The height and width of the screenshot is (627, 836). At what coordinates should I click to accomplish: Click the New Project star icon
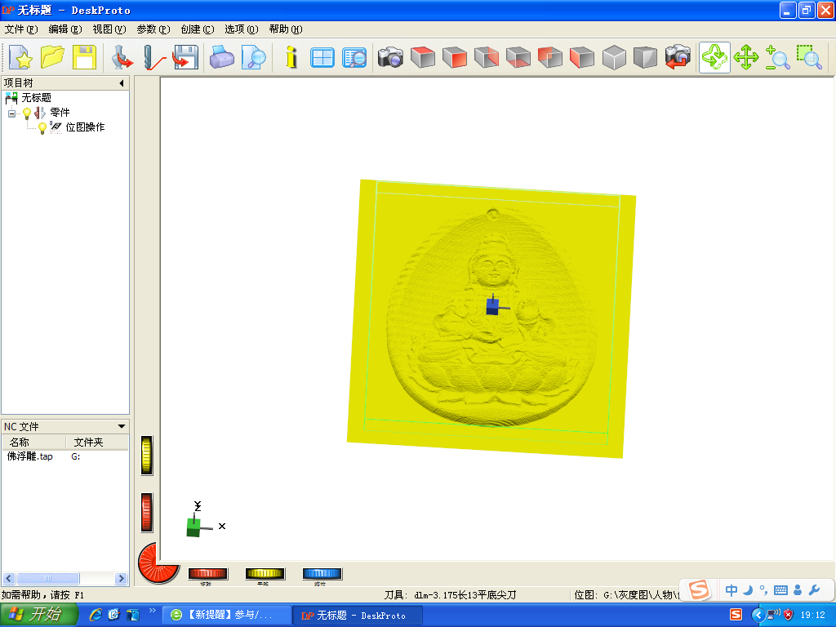(20, 57)
